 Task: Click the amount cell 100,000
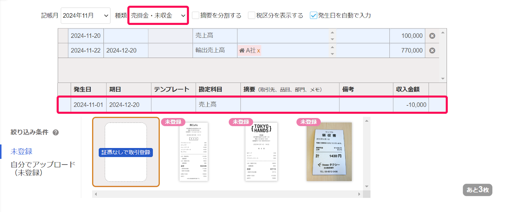pos(407,36)
